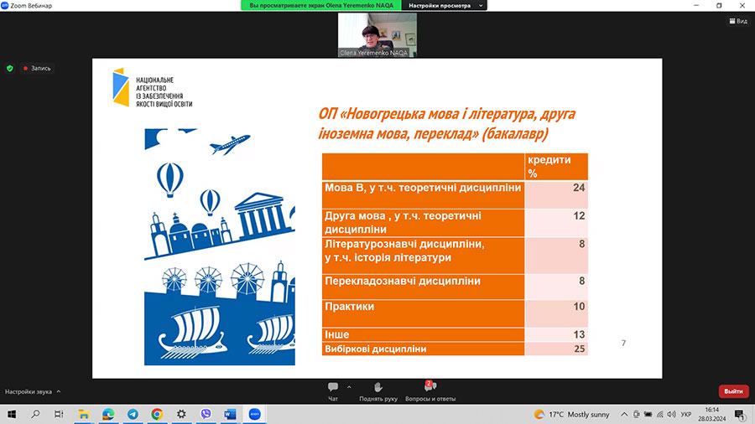
Task: Open taskbar Search
Action: (x=35, y=414)
